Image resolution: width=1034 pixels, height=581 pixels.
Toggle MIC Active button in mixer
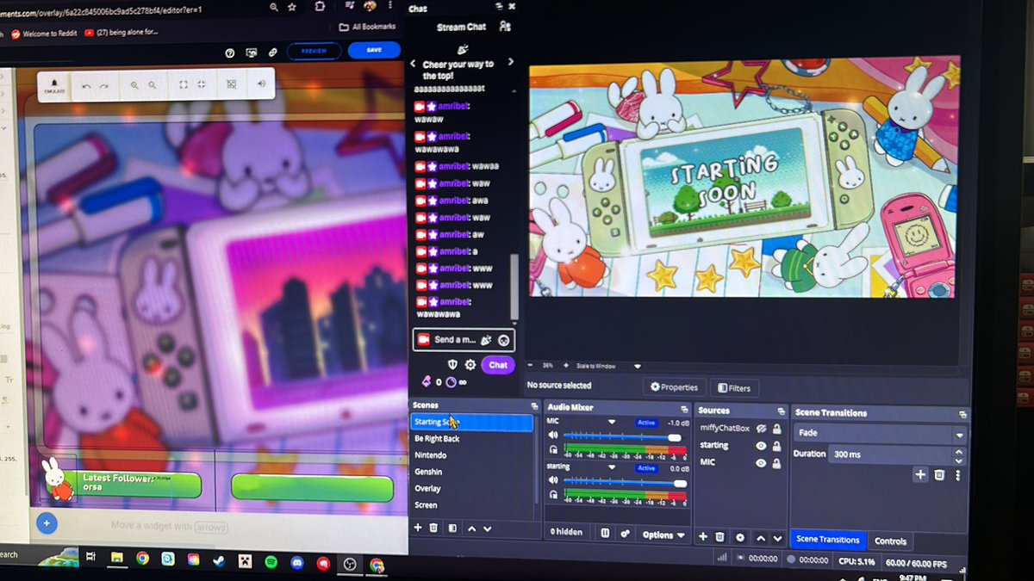pos(646,423)
